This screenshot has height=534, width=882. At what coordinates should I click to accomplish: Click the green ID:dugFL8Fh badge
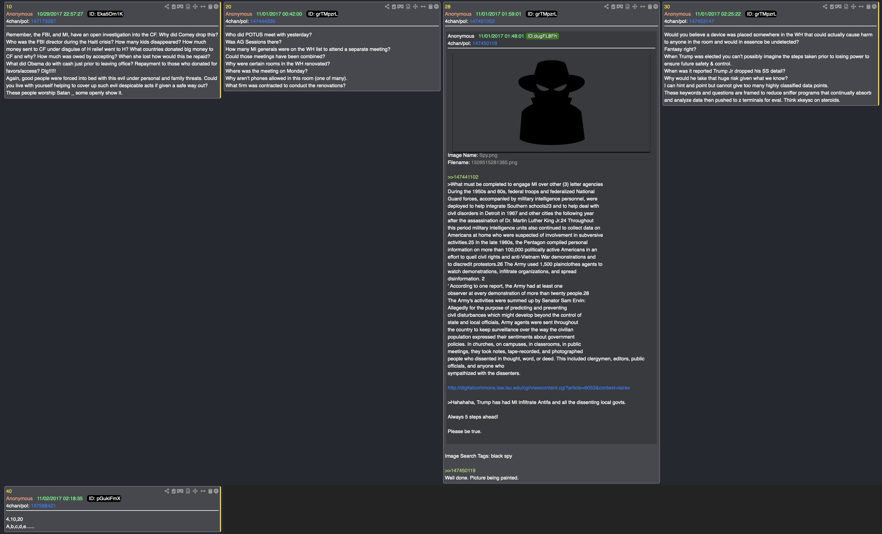[x=542, y=36]
